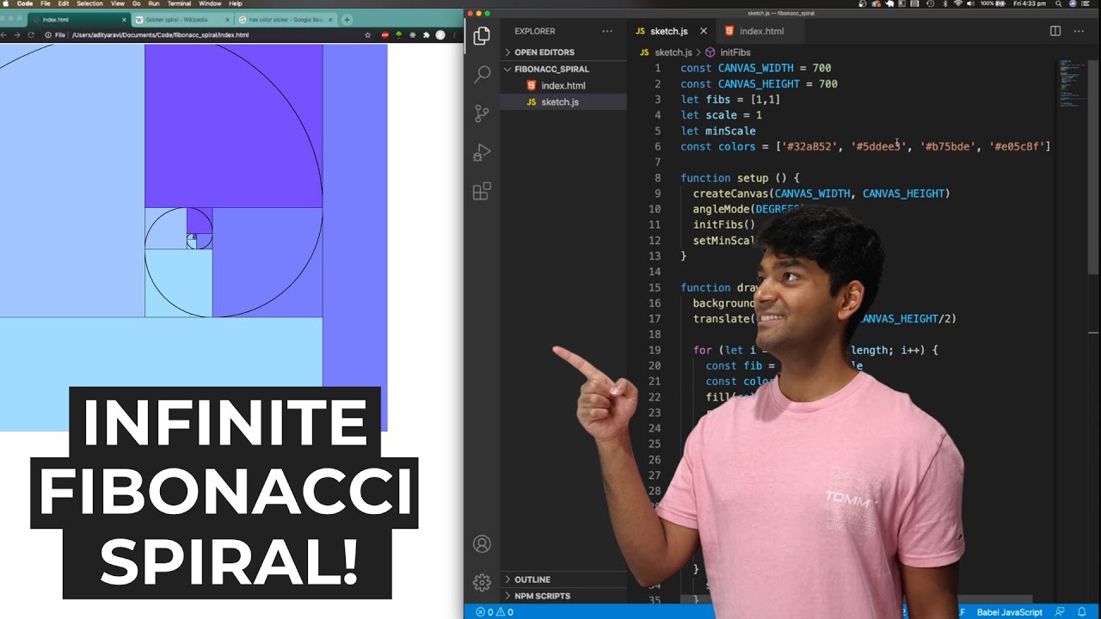Open the File menu in the menu bar
The image size is (1101, 619).
coord(45,3)
